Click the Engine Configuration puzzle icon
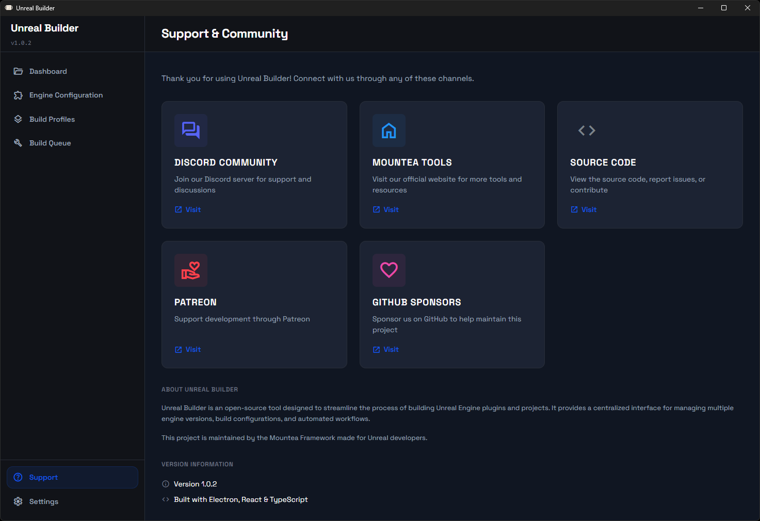The image size is (760, 521). coord(18,95)
